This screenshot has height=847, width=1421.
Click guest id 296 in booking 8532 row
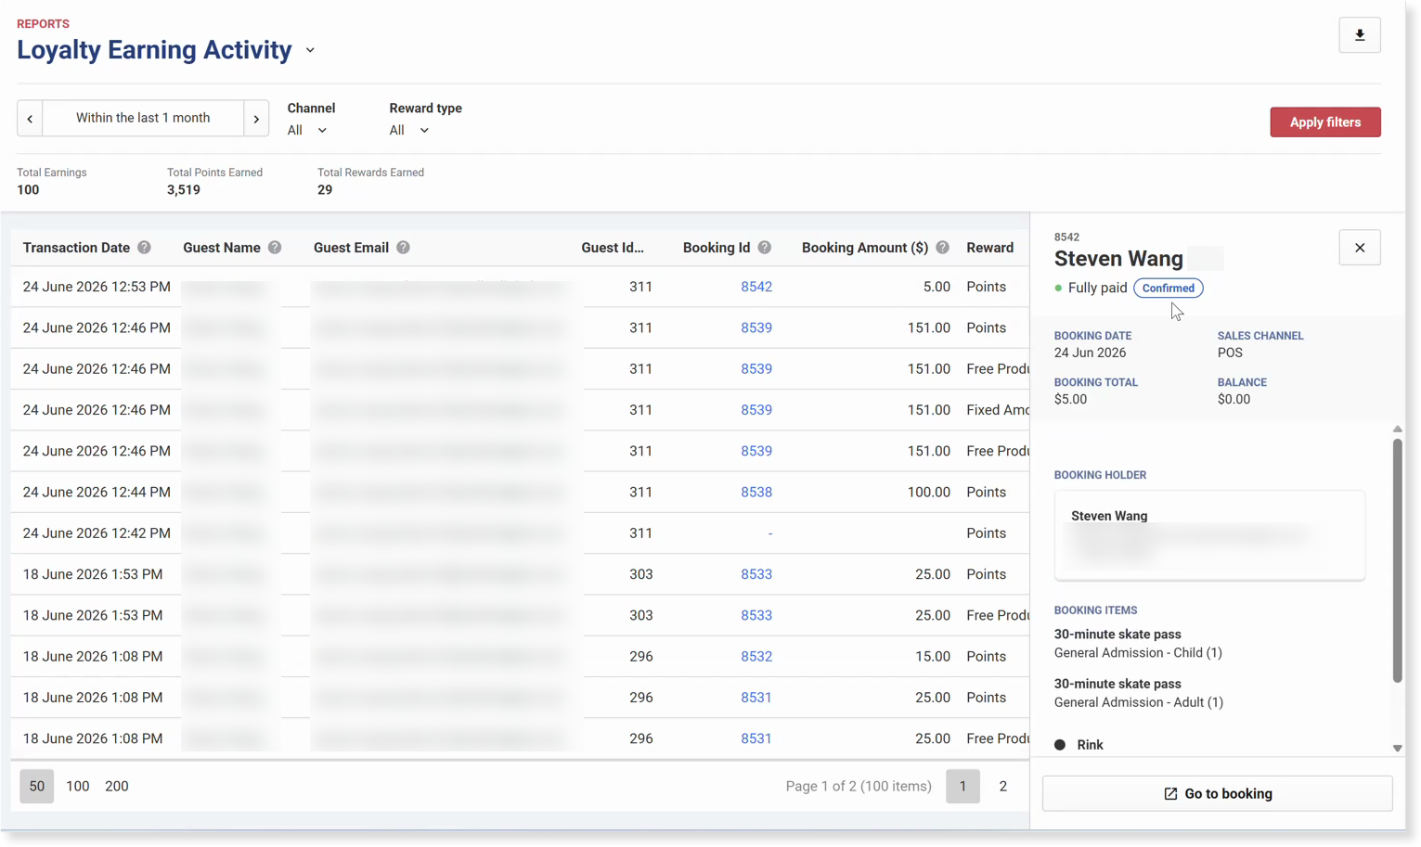point(640,656)
